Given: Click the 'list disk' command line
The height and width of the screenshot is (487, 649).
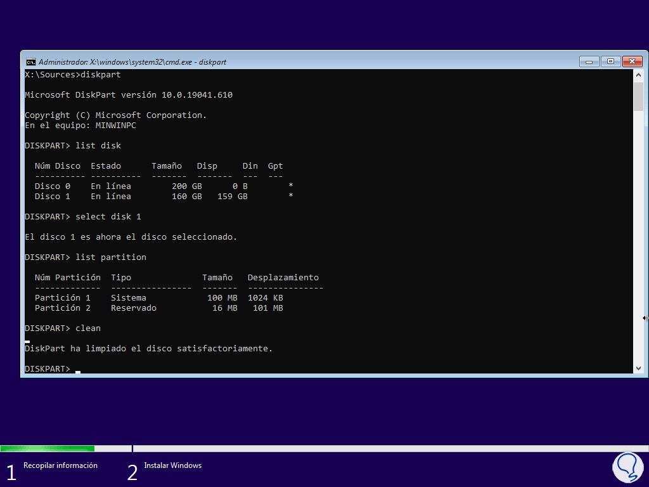Looking at the screenshot, I should coord(73,146).
